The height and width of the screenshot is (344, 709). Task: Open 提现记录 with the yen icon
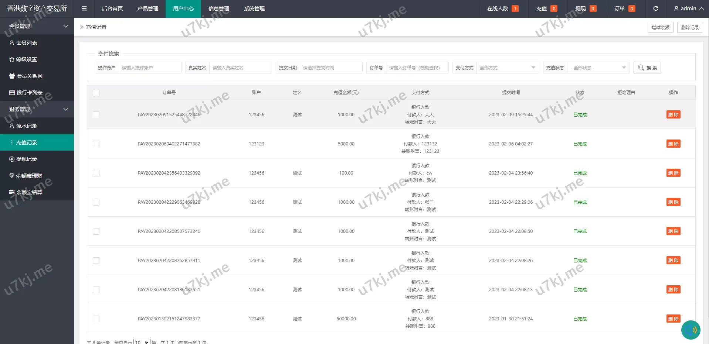tap(12, 159)
